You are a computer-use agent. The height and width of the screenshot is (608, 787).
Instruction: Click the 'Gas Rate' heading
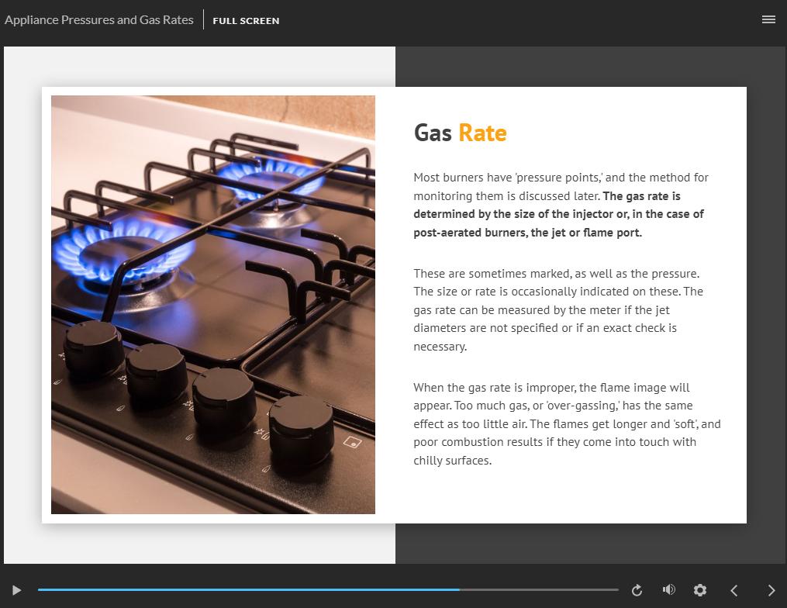[460, 133]
